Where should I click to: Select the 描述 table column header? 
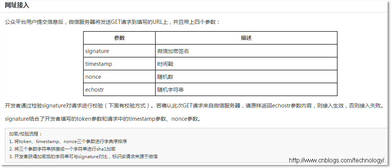pos(246,38)
